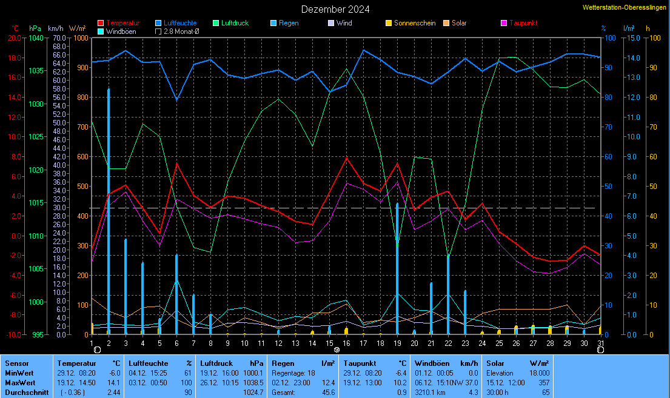Viewport: 670px width, 398px height.
Task: Click the green Luftdruck legend square
Action: click(x=216, y=23)
